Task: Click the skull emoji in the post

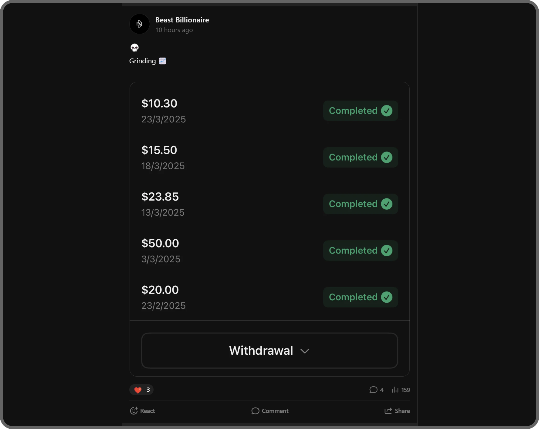Action: click(x=134, y=48)
